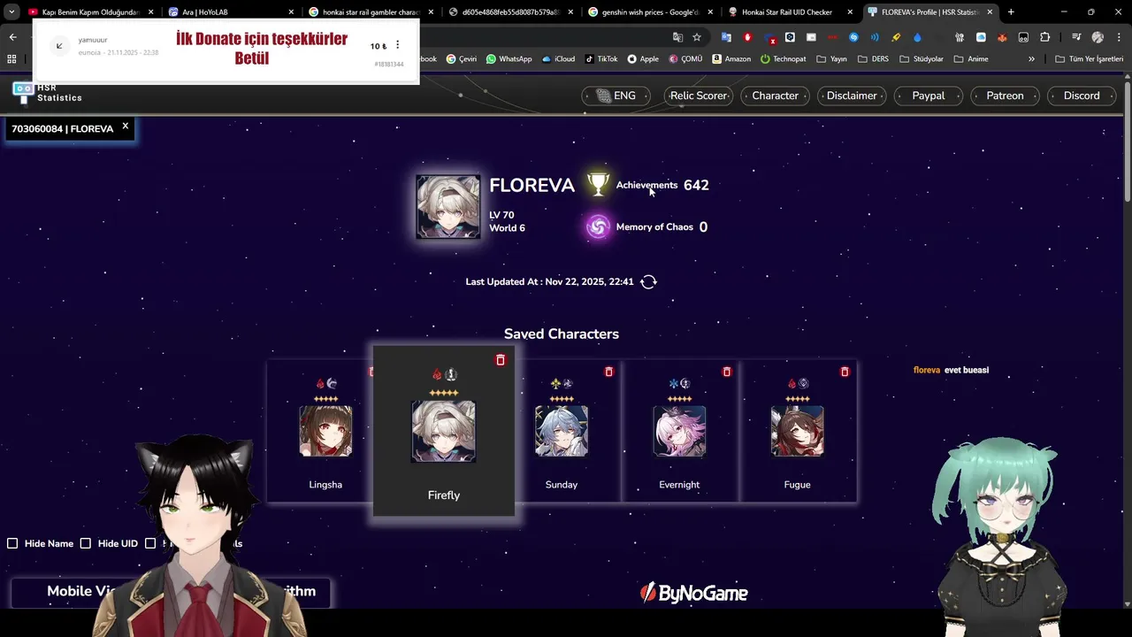Viewport: 1132px width, 637px height.
Task: Click the Google Translate extension icon
Action: pos(726,37)
